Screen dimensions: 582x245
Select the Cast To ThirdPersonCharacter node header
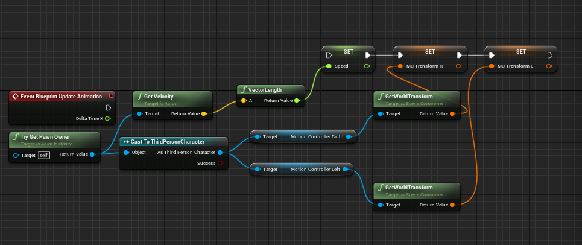click(x=173, y=142)
